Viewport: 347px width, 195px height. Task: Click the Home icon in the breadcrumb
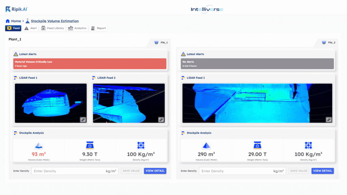(7, 21)
